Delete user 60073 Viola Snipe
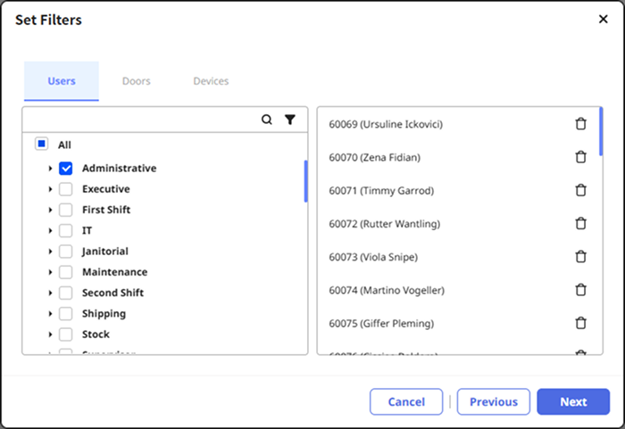This screenshot has height=429, width=625. click(x=580, y=257)
